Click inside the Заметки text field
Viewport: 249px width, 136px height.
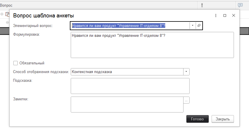click(127, 104)
